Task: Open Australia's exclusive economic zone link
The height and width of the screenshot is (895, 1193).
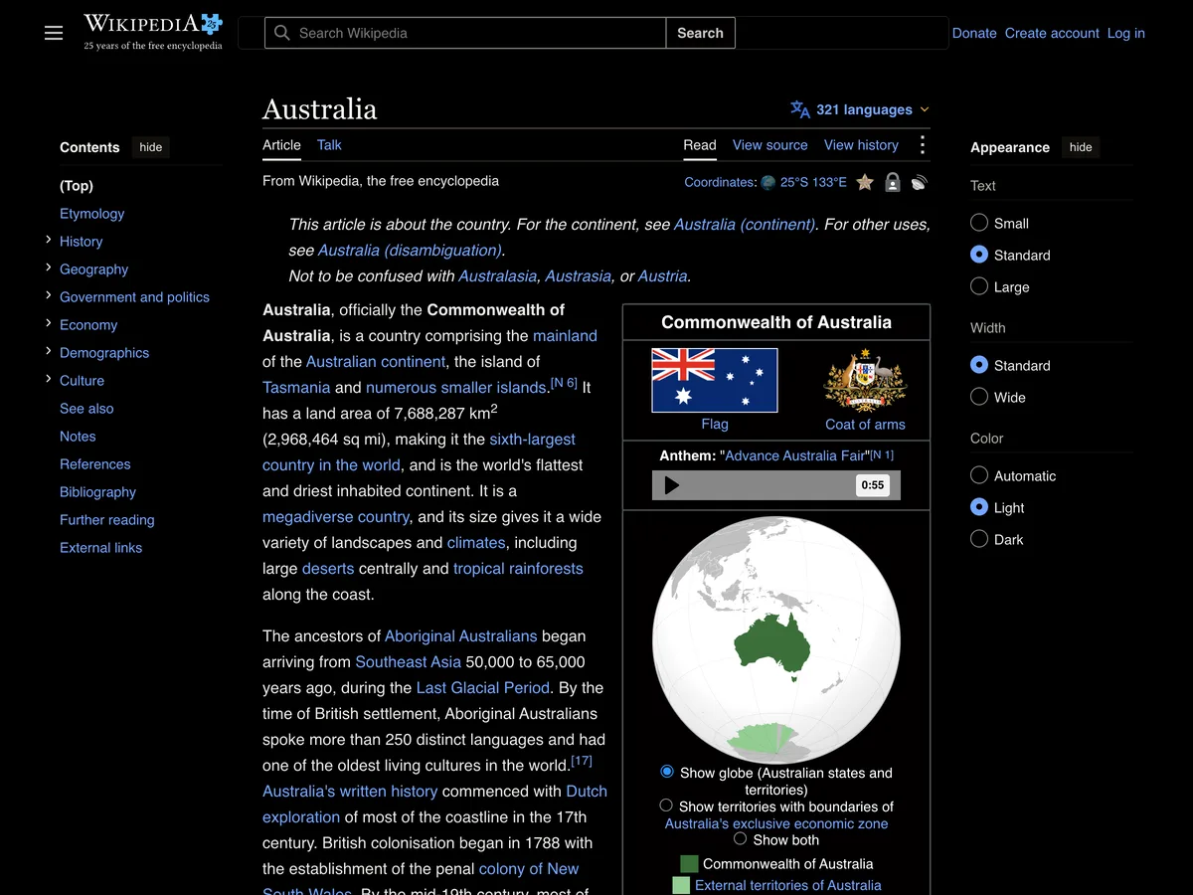Action: [776, 823]
